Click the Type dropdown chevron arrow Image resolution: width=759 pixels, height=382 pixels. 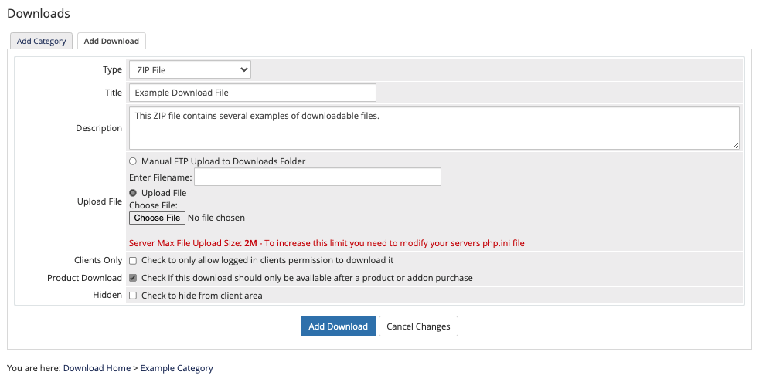click(244, 69)
